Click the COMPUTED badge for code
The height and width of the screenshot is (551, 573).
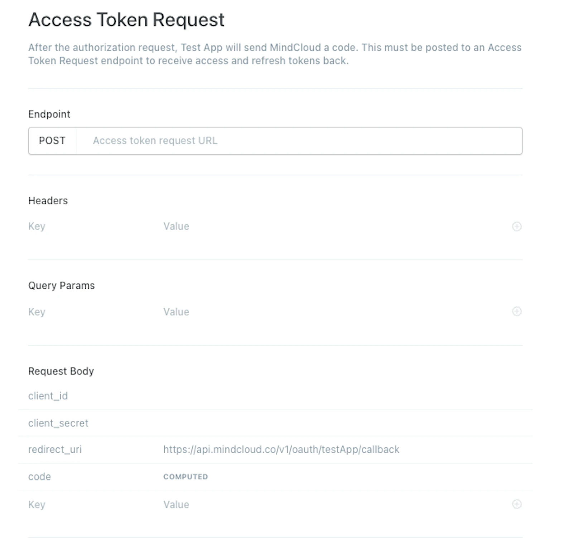pos(186,477)
